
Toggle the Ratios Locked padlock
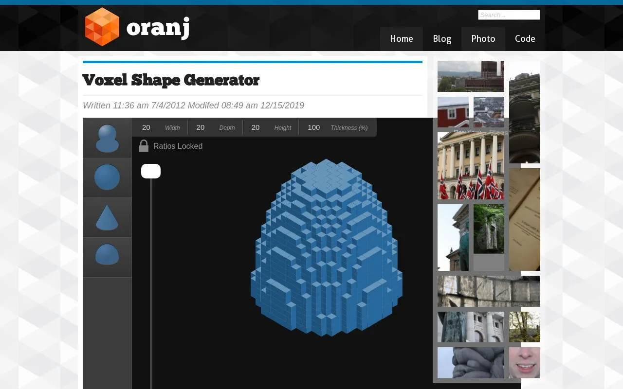point(144,146)
